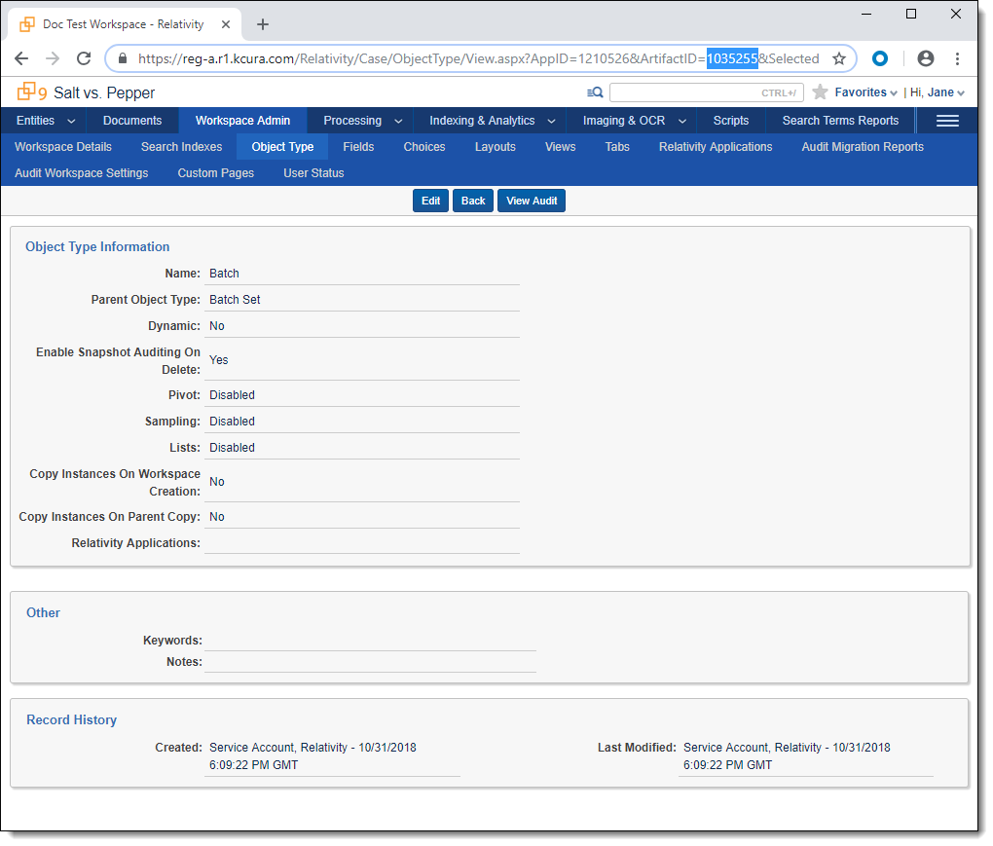Click the Object Type Information heading
This screenshot has width=993, height=846.
[x=97, y=247]
